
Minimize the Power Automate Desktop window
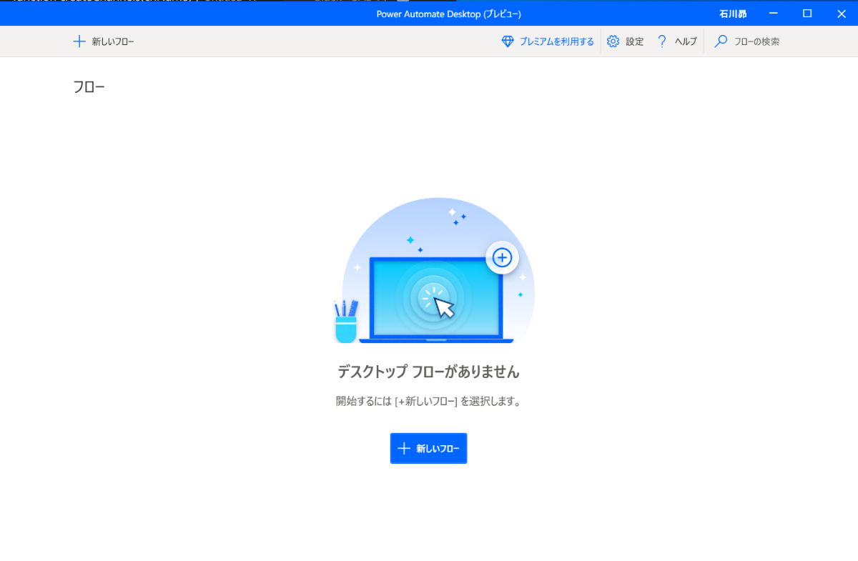774,13
